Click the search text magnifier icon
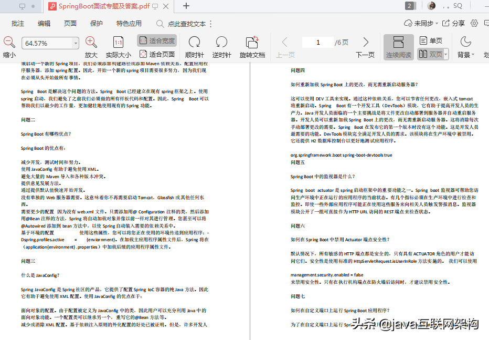The width and height of the screenshot is (489, 340). tap(160, 24)
